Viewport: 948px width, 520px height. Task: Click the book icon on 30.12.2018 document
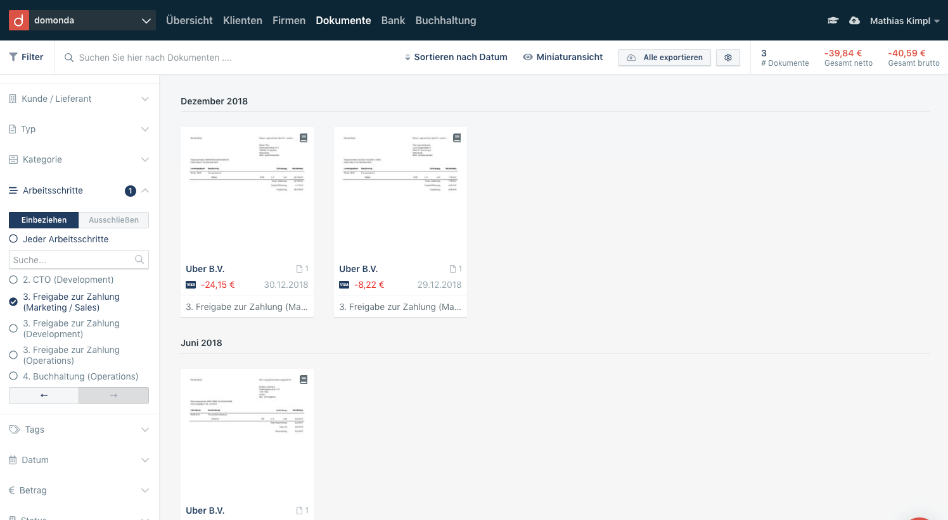304,138
